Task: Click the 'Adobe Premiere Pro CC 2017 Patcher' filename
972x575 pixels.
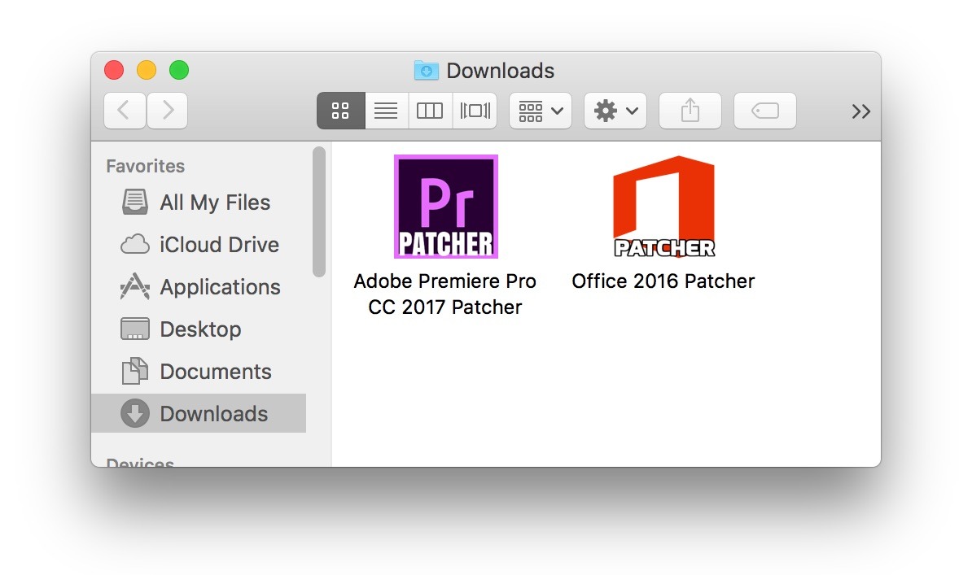Action: [x=445, y=294]
